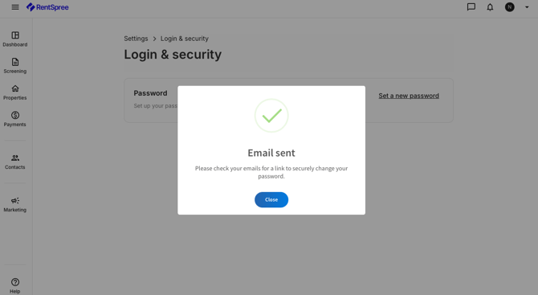Open Contacts in the sidebar
The width and height of the screenshot is (538, 295).
[x=15, y=162]
